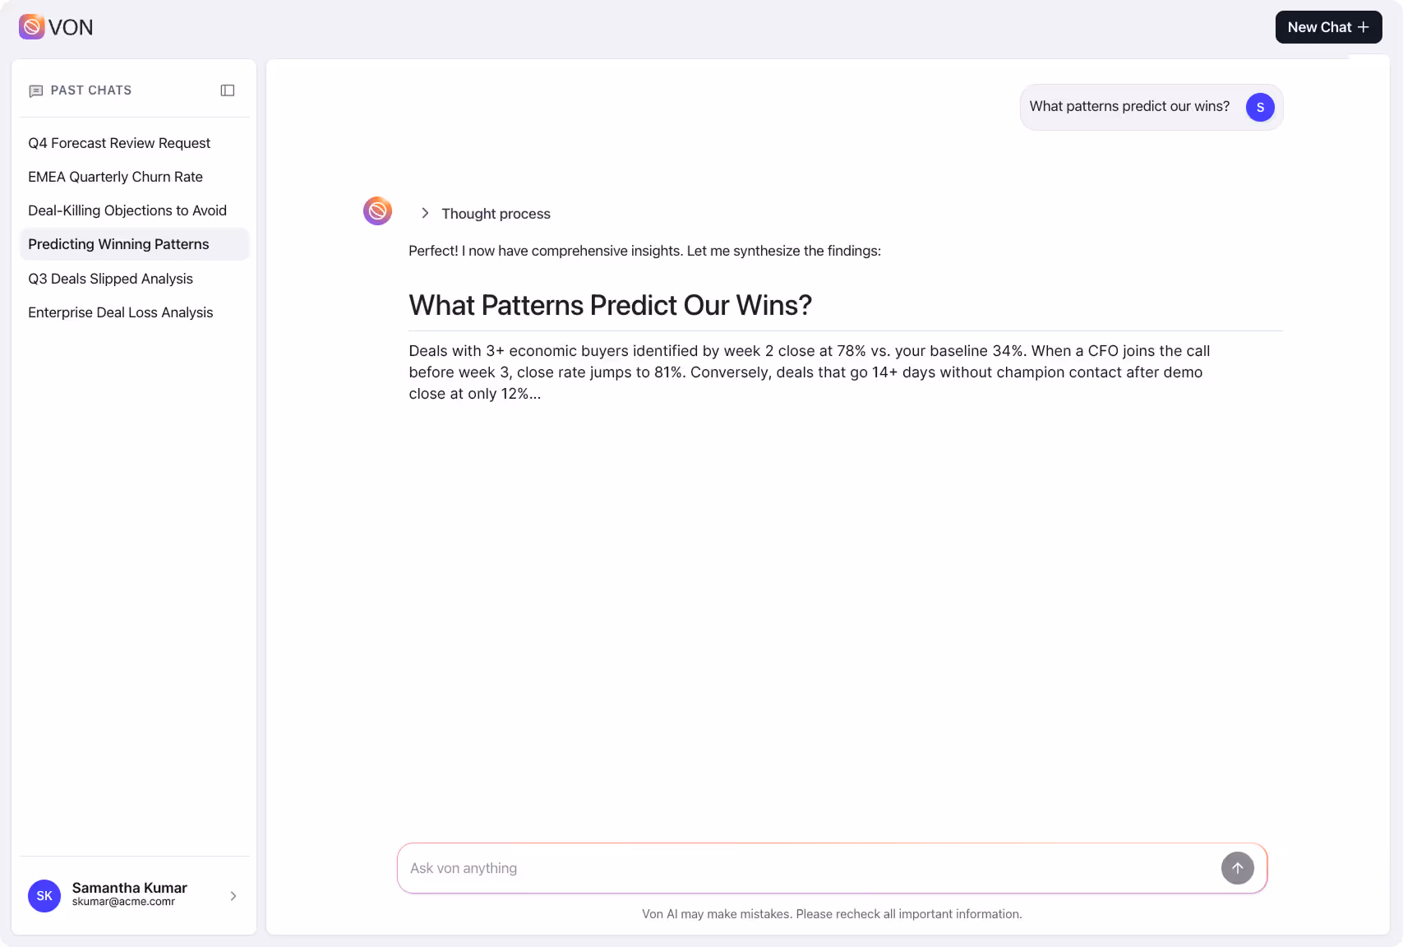Expand the chevron next to the Von avatar
1403x947 pixels.
click(x=425, y=212)
